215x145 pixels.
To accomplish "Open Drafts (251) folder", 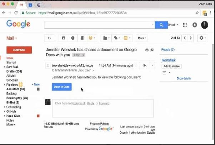I will point(14,71).
